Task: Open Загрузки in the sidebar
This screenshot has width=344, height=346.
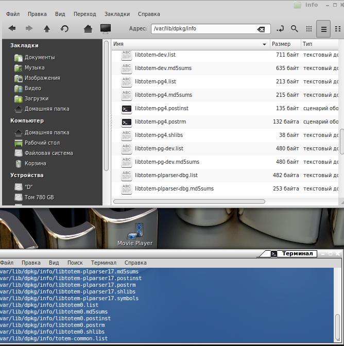Action: tap(37, 98)
